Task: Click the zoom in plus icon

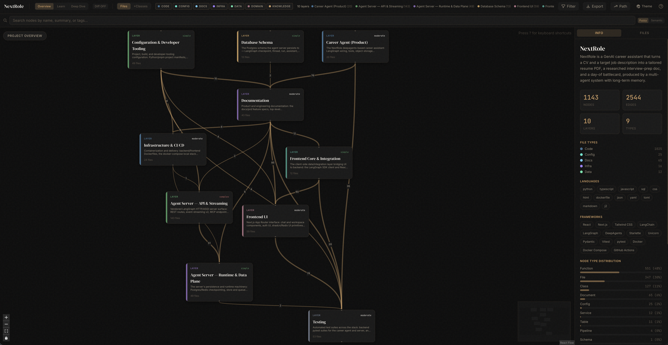Action: pyautogui.click(x=6, y=318)
